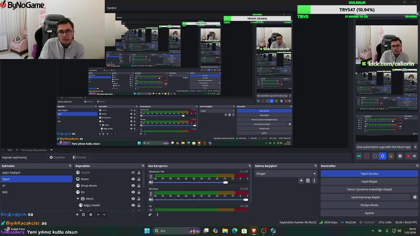Click the Aitum orange virtual camera icon

pyautogui.click(x=391, y=156)
